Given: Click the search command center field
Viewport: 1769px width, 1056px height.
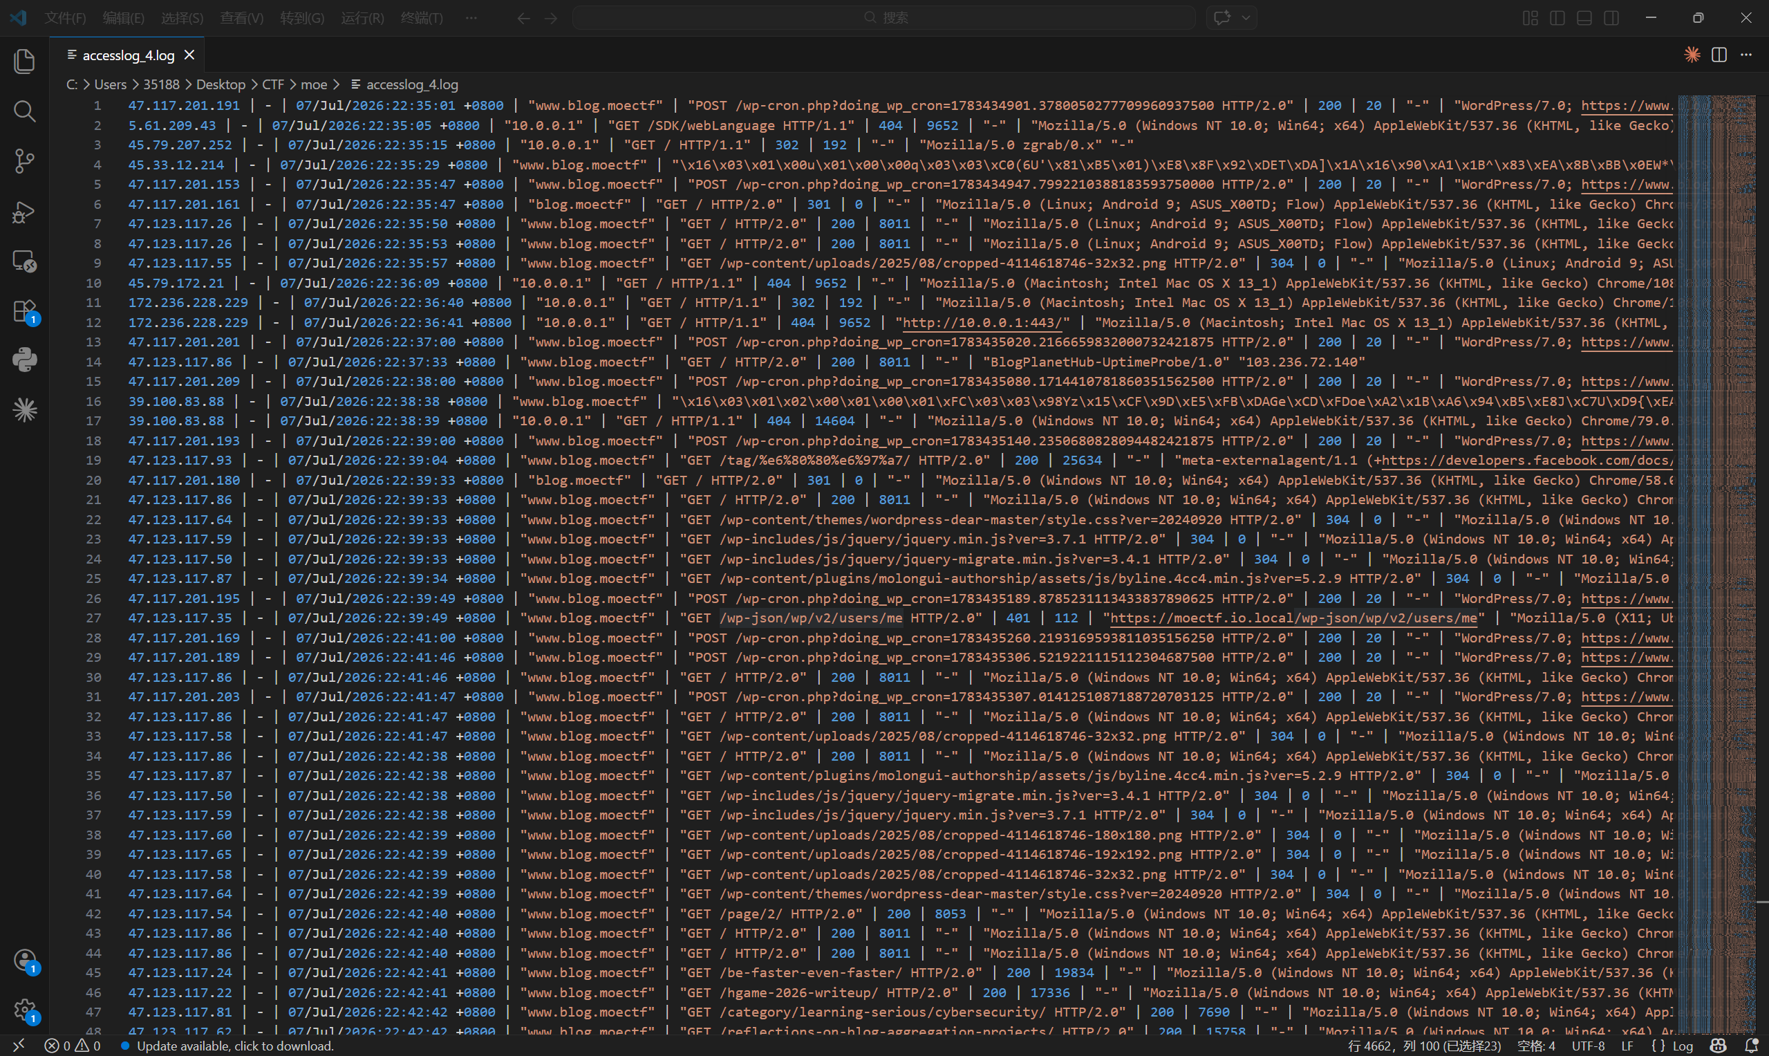Looking at the screenshot, I should click(884, 18).
